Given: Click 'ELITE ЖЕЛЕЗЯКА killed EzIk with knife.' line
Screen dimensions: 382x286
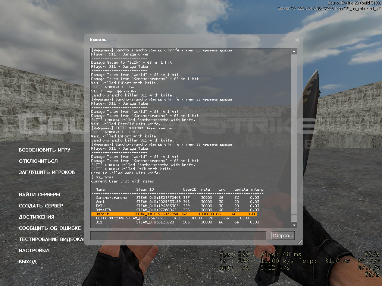Looking at the screenshot, I should (x=132, y=169).
